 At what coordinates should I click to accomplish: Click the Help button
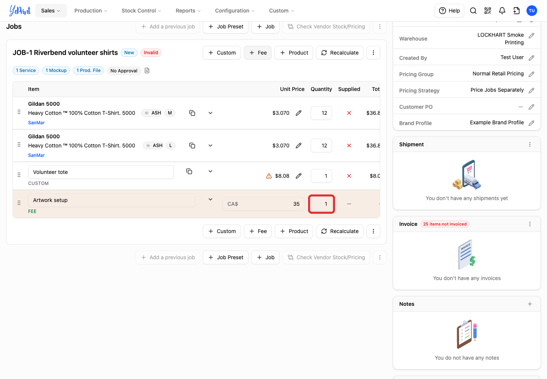449,11
